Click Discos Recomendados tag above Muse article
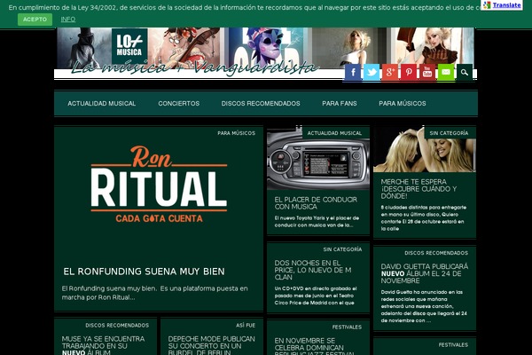The width and height of the screenshot is (532, 355). [117, 326]
